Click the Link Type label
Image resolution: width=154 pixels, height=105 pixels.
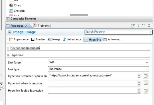[x=14, y=69]
